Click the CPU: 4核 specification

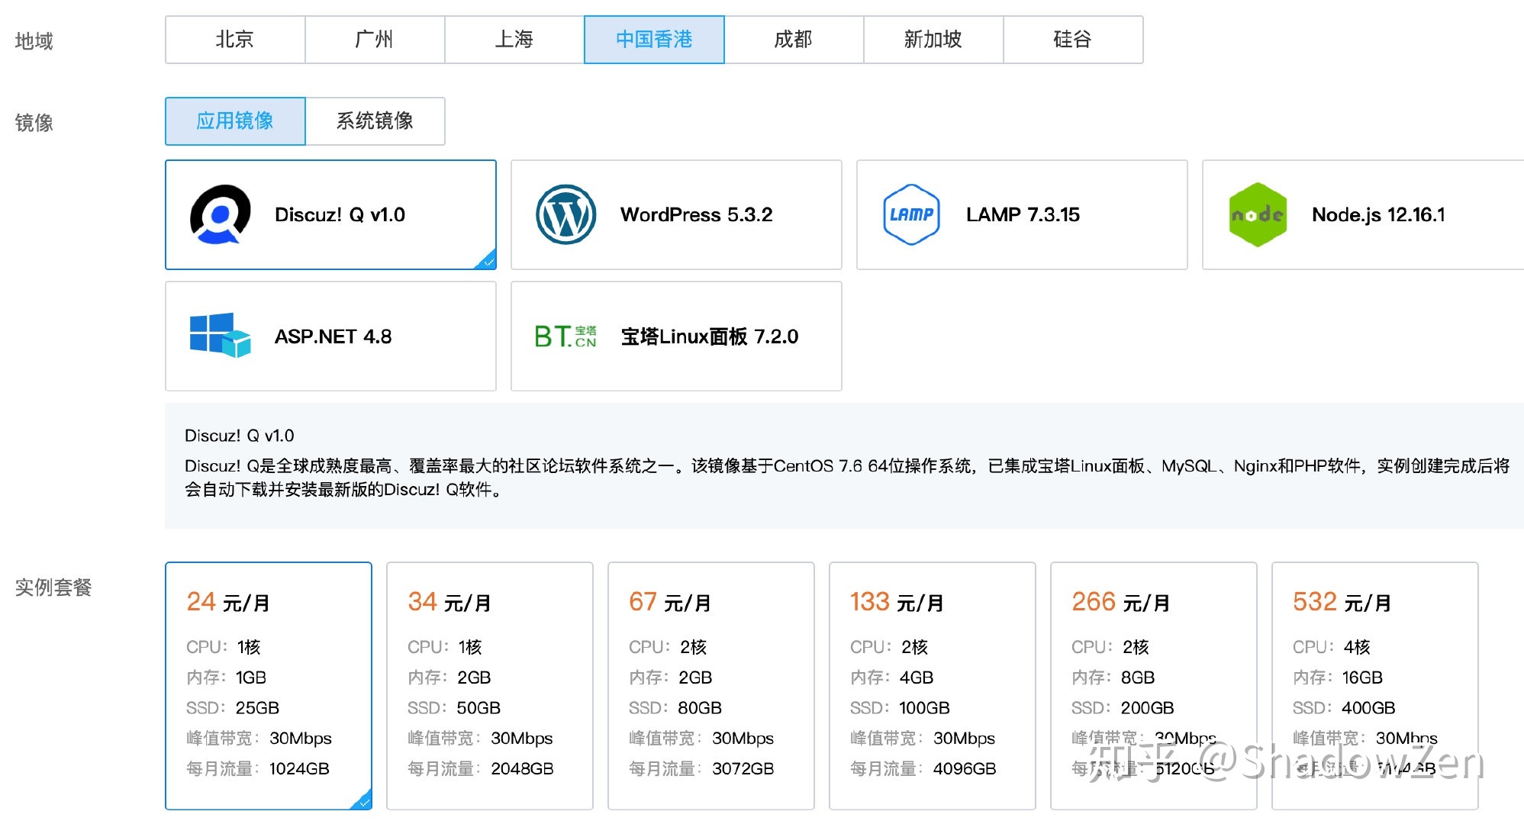[x=1332, y=647]
